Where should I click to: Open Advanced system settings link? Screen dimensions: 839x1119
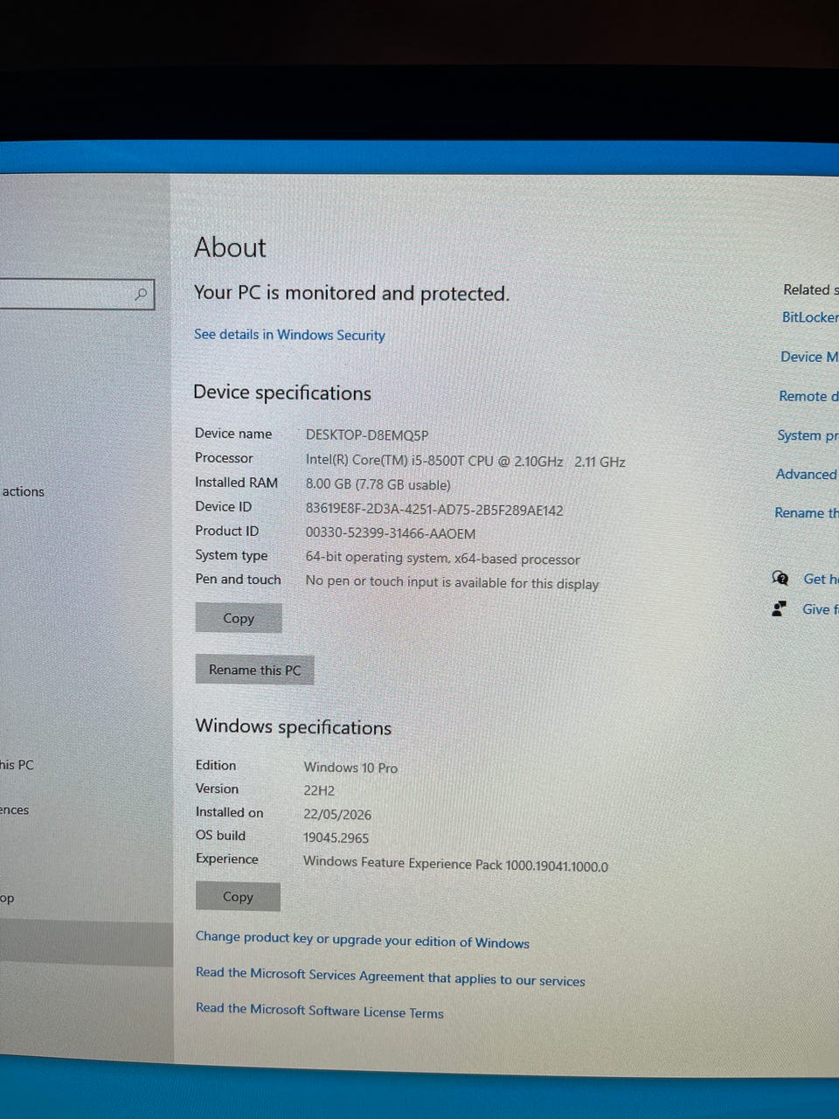point(807,474)
